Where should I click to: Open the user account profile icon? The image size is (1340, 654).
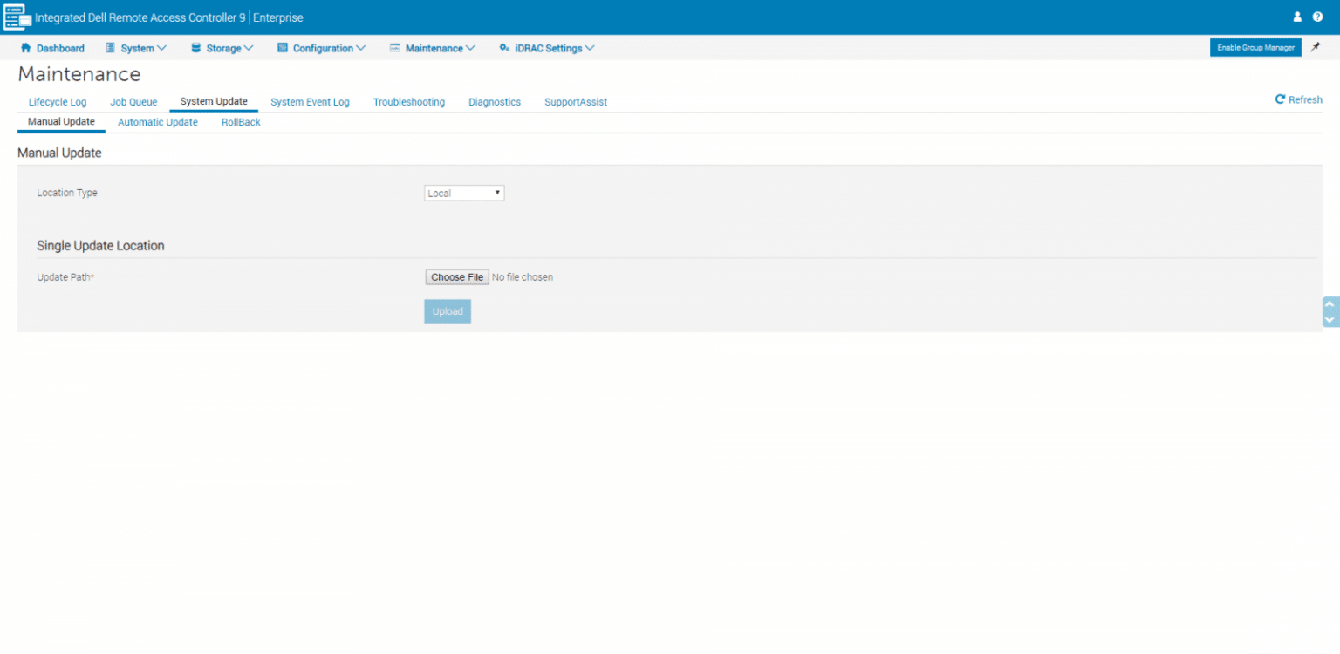[1297, 17]
